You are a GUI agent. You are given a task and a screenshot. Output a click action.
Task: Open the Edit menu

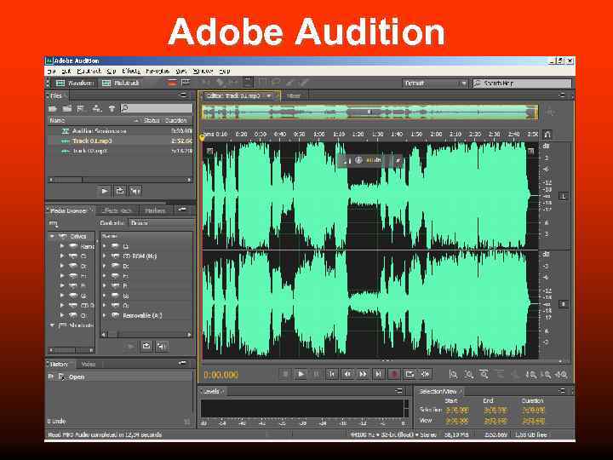pyautogui.click(x=66, y=72)
